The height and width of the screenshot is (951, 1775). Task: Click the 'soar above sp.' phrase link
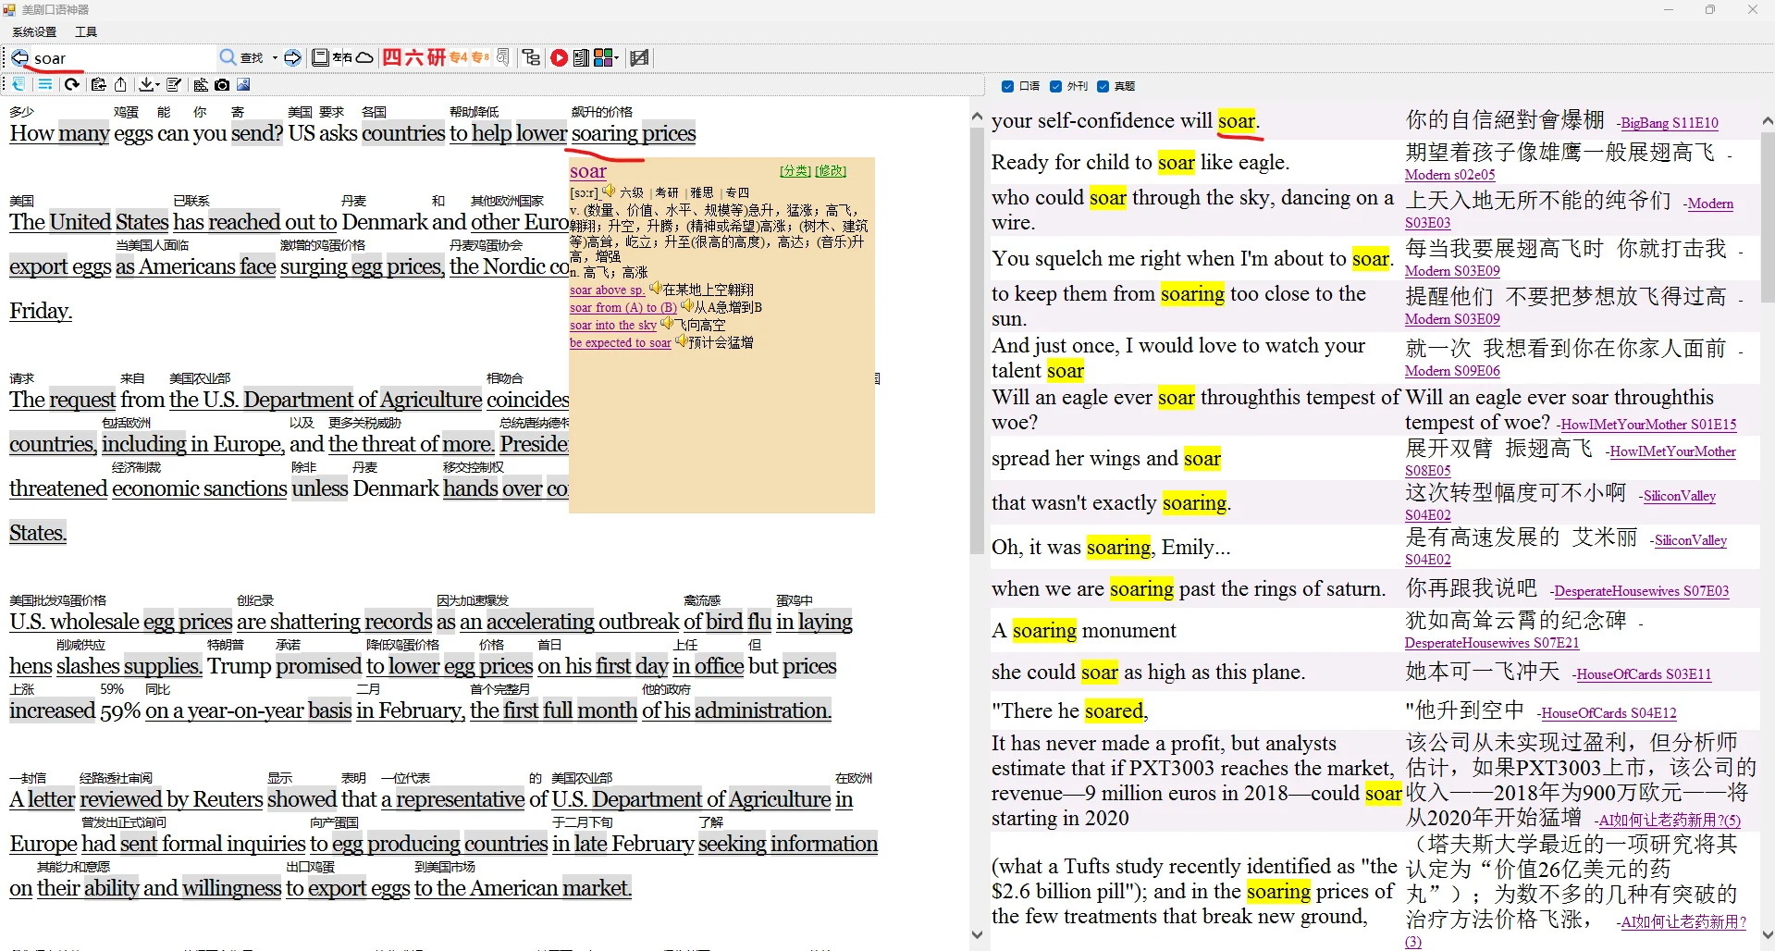[607, 290]
